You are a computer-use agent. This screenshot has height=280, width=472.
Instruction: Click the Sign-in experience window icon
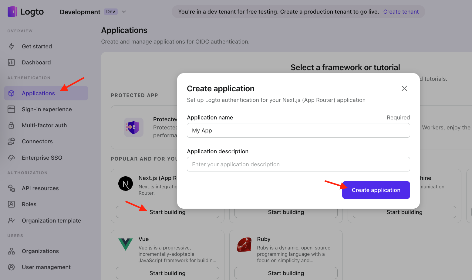click(x=11, y=109)
